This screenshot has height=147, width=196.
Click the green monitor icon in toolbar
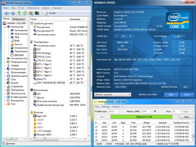click(x=37, y=13)
